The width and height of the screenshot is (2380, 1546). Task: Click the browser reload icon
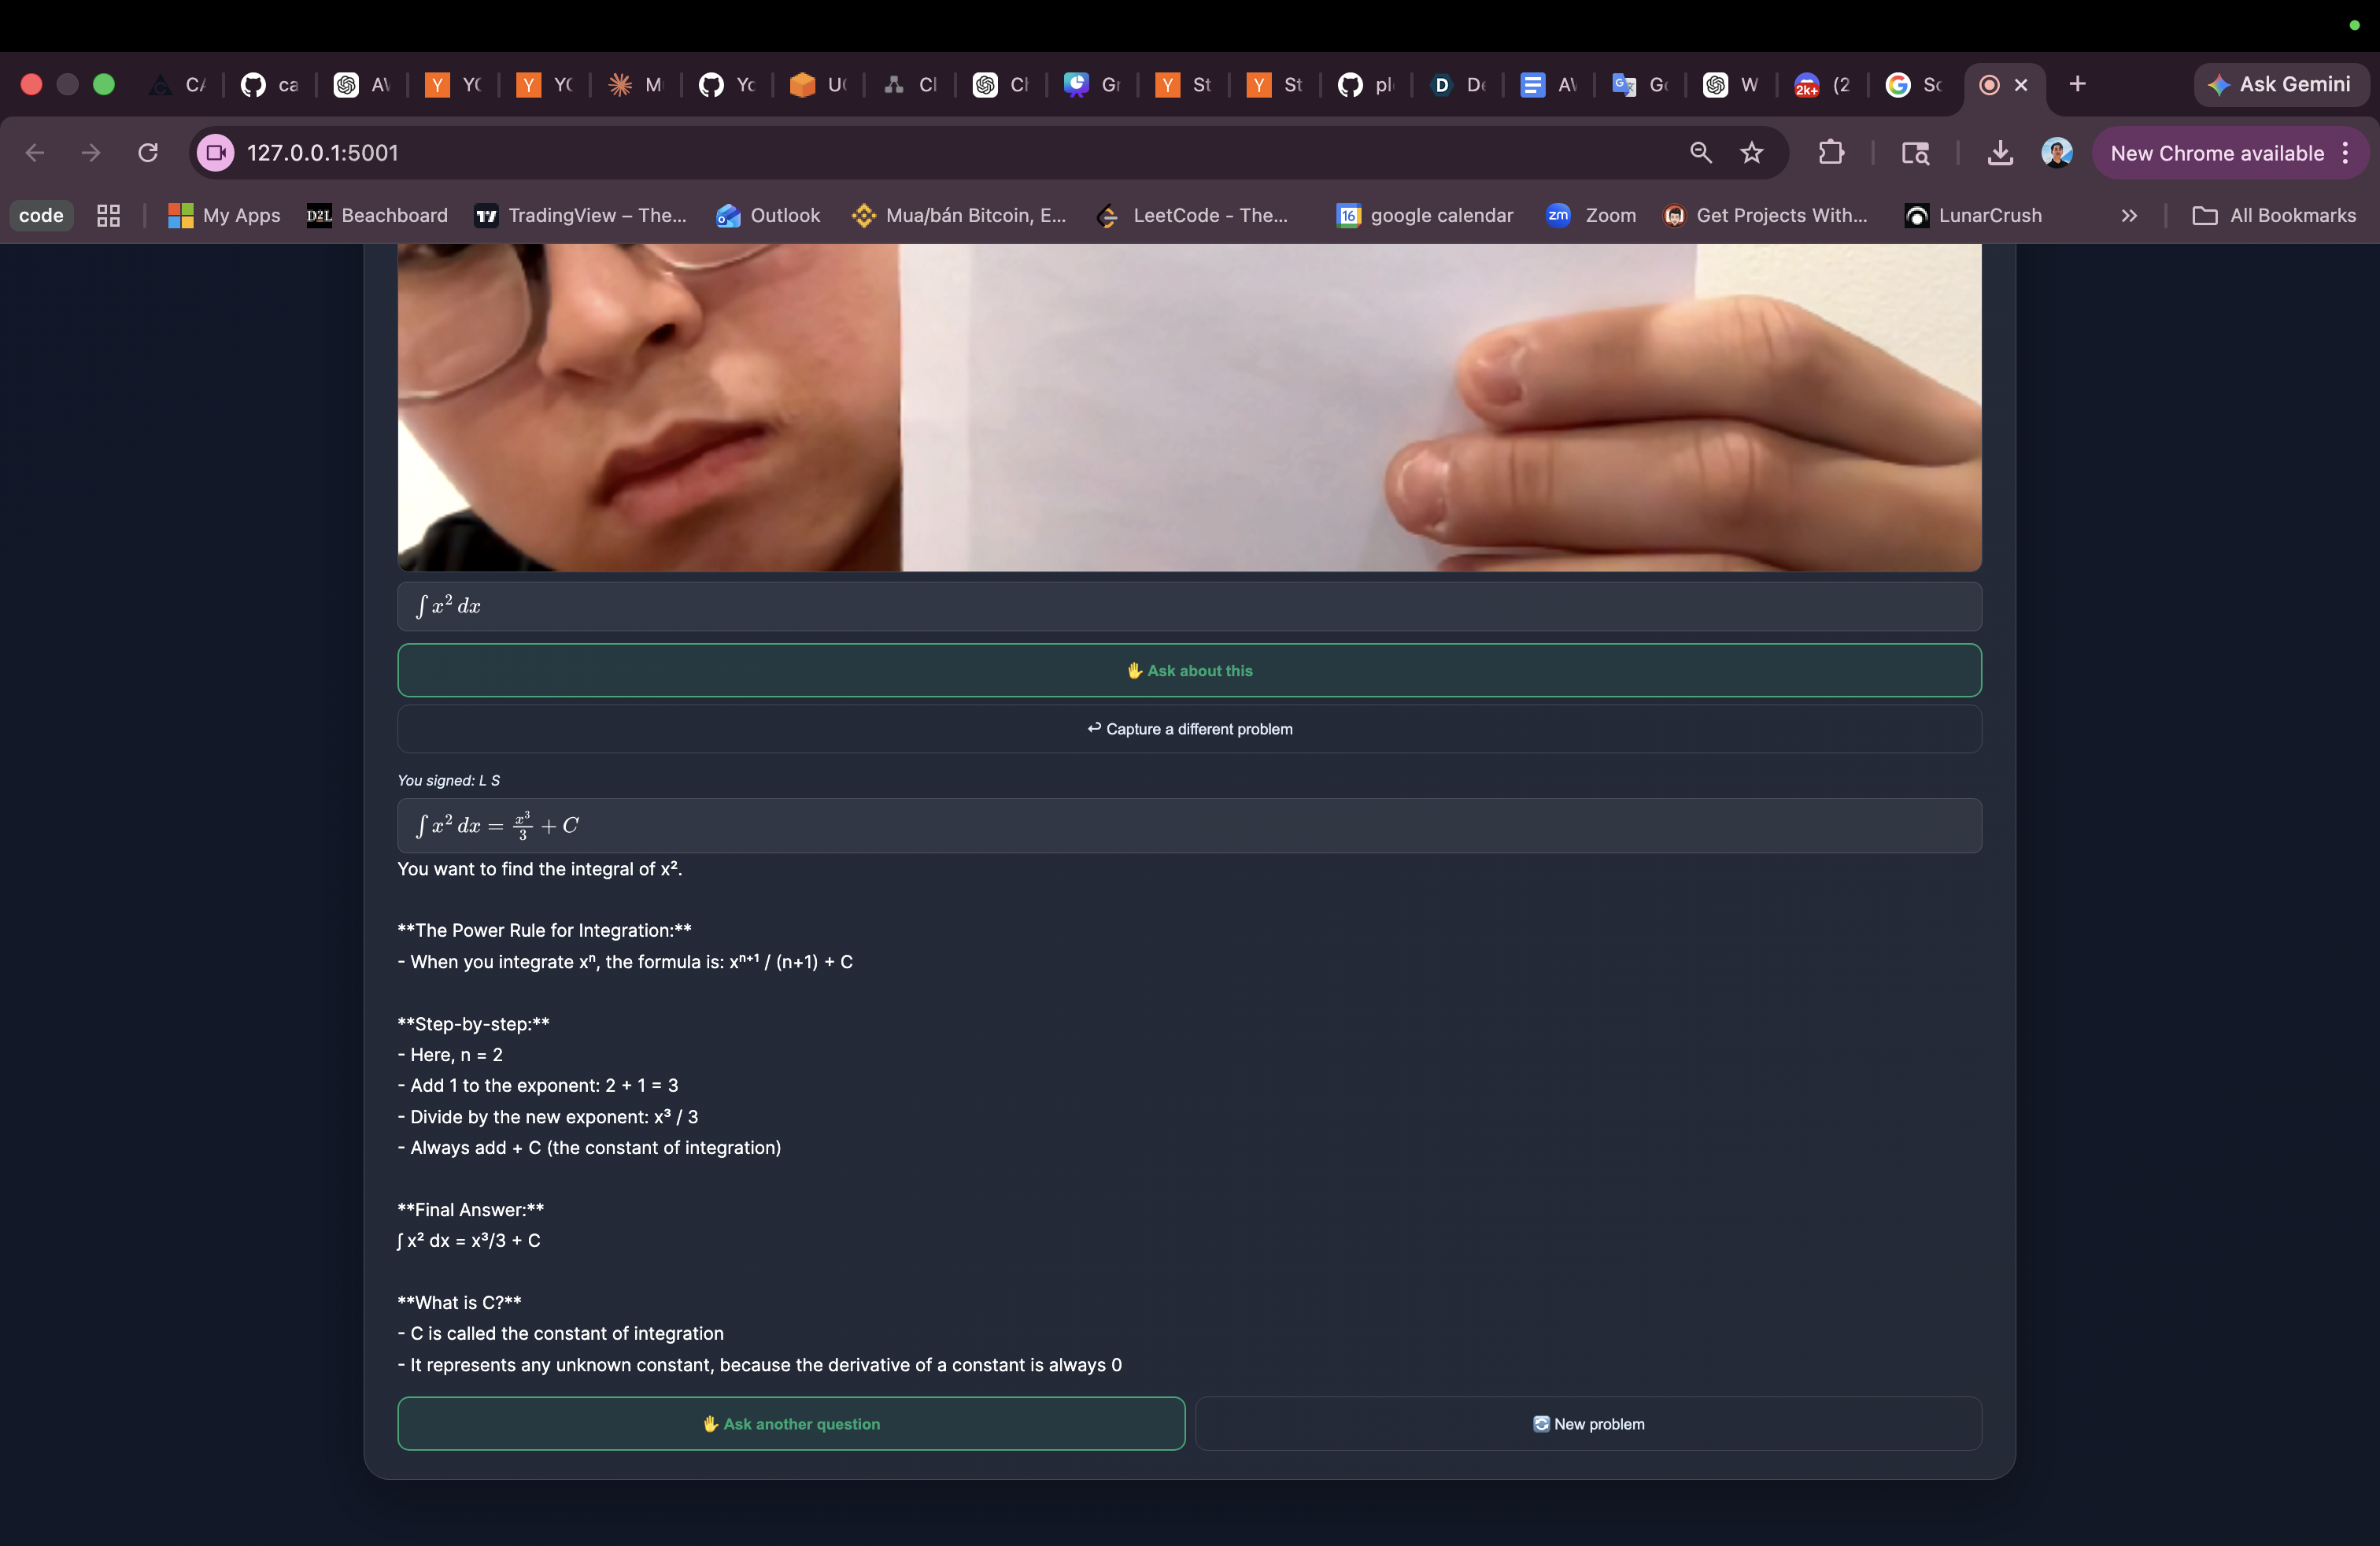[x=148, y=153]
